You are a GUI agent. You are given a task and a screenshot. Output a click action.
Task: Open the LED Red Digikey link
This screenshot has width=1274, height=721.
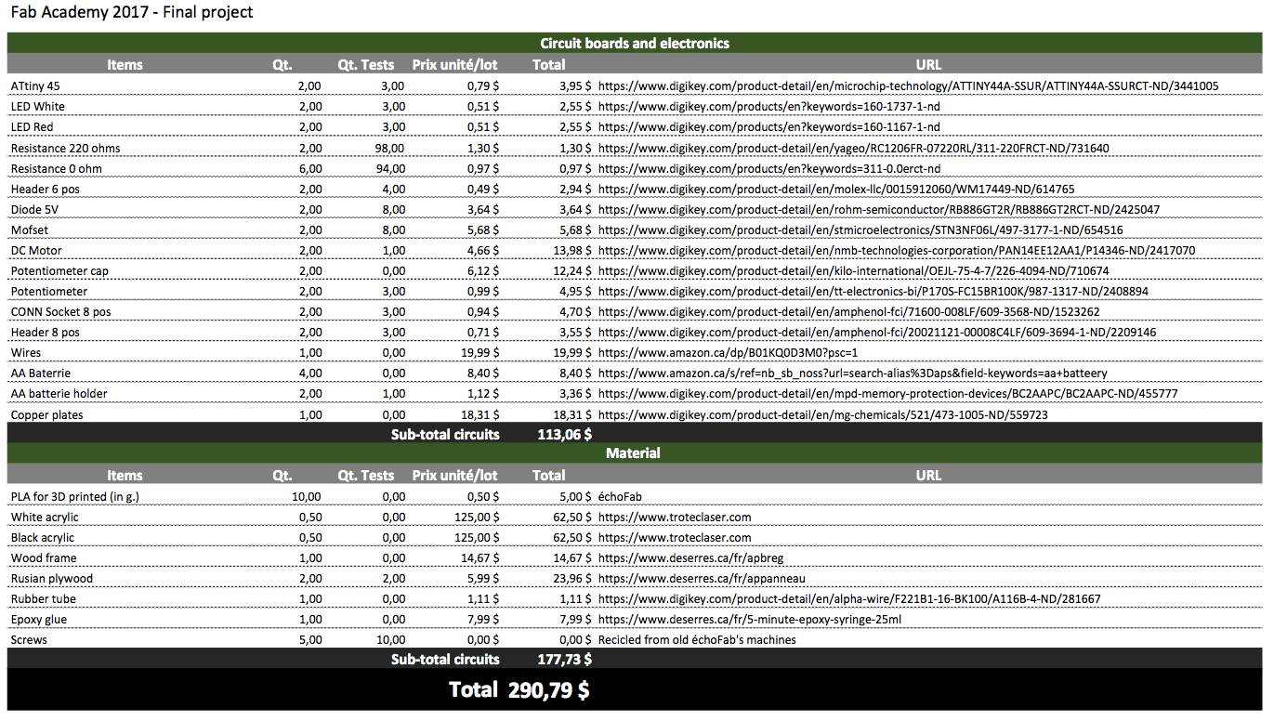coord(768,126)
